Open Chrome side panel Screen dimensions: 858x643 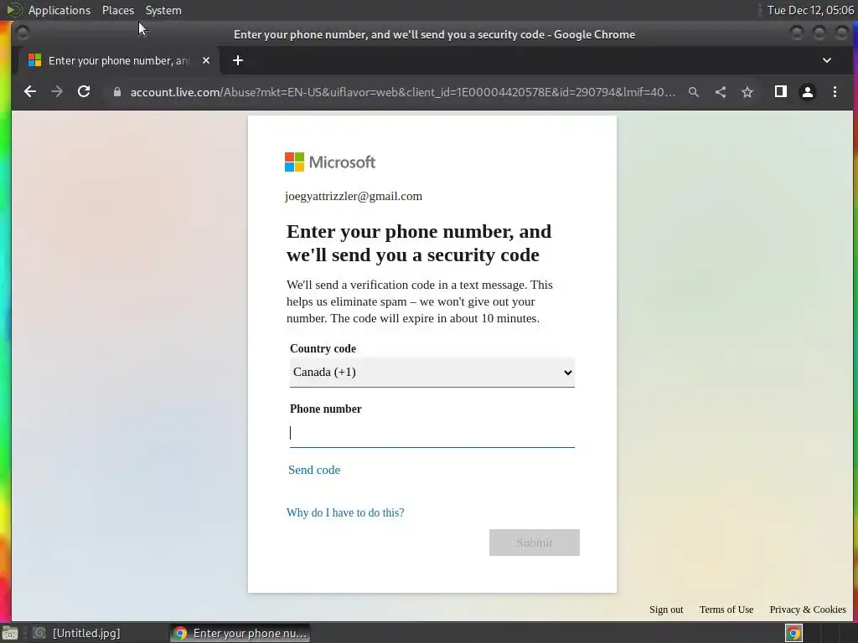click(781, 92)
